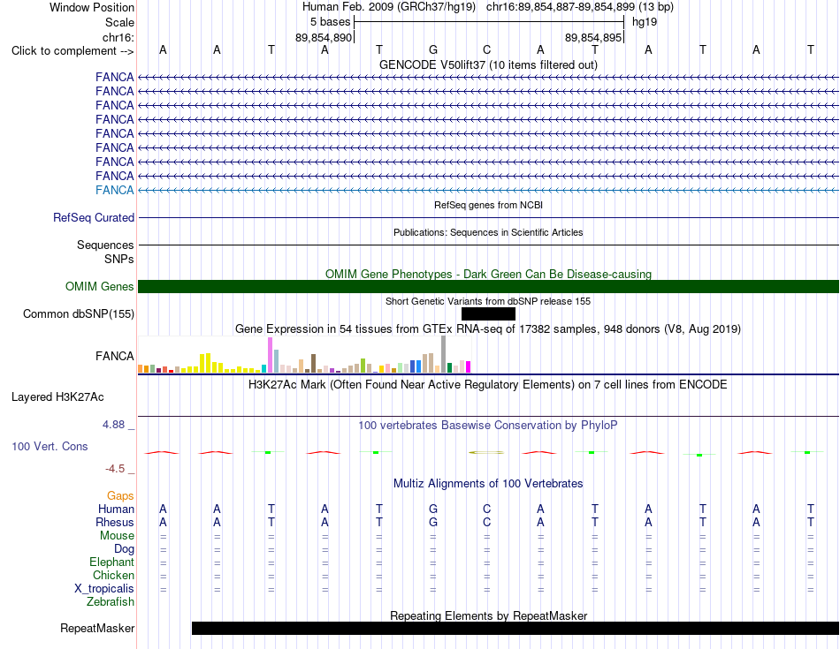The width and height of the screenshot is (840, 649).
Task: Click the 'Dog' alignment species label
Action: pos(125,549)
